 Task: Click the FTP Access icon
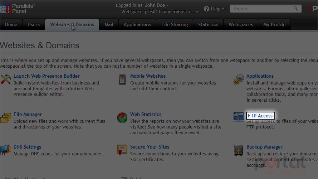(238, 117)
